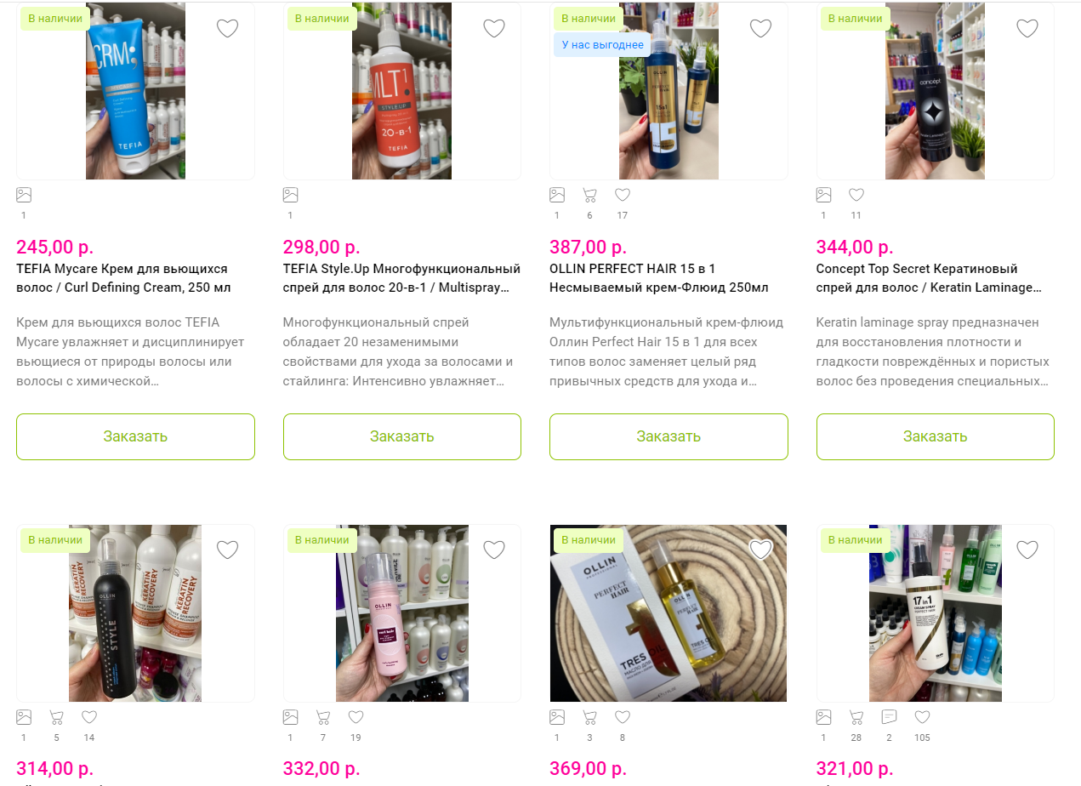Image resolution: width=1081 pixels, height=786 pixels.
Task: Click Заказать under Concept Top Secret spray
Action: tap(936, 436)
